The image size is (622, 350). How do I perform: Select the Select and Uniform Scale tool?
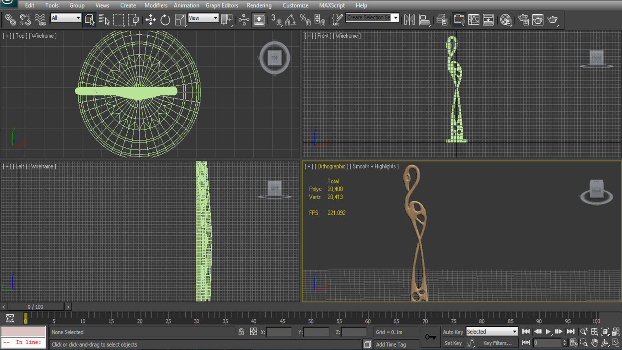click(180, 19)
